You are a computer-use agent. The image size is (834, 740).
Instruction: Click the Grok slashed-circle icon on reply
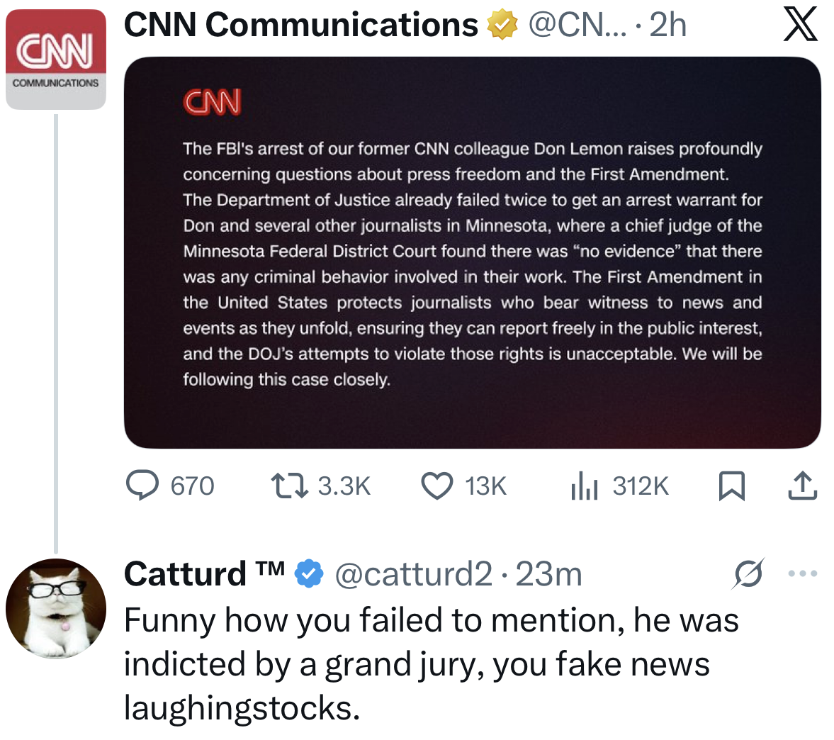748,573
